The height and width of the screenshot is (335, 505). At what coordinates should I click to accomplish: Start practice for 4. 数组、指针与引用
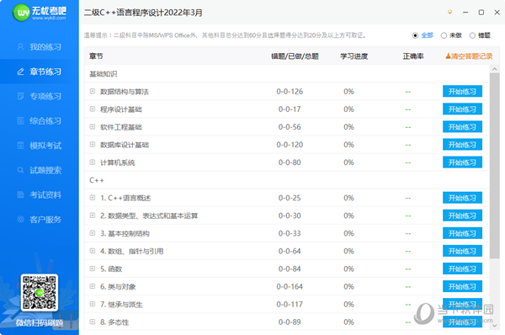click(x=462, y=251)
